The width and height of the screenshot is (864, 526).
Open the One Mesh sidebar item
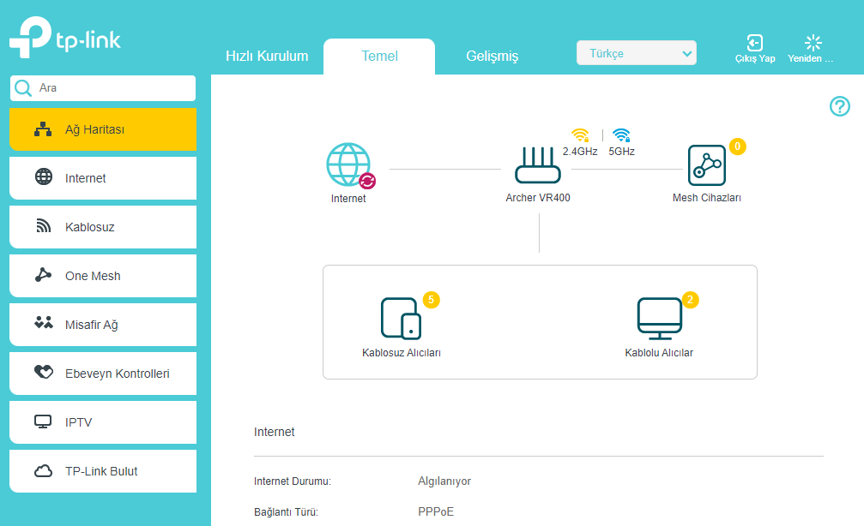pos(103,276)
